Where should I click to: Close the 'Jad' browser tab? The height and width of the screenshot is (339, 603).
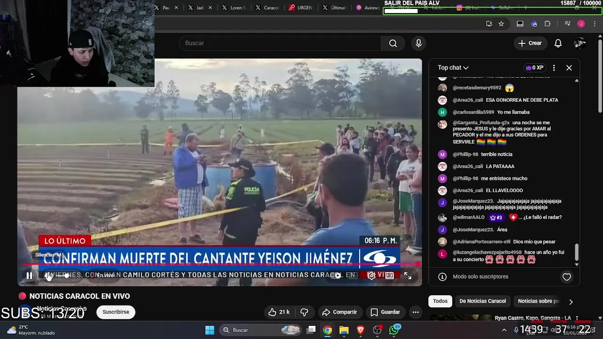click(210, 8)
